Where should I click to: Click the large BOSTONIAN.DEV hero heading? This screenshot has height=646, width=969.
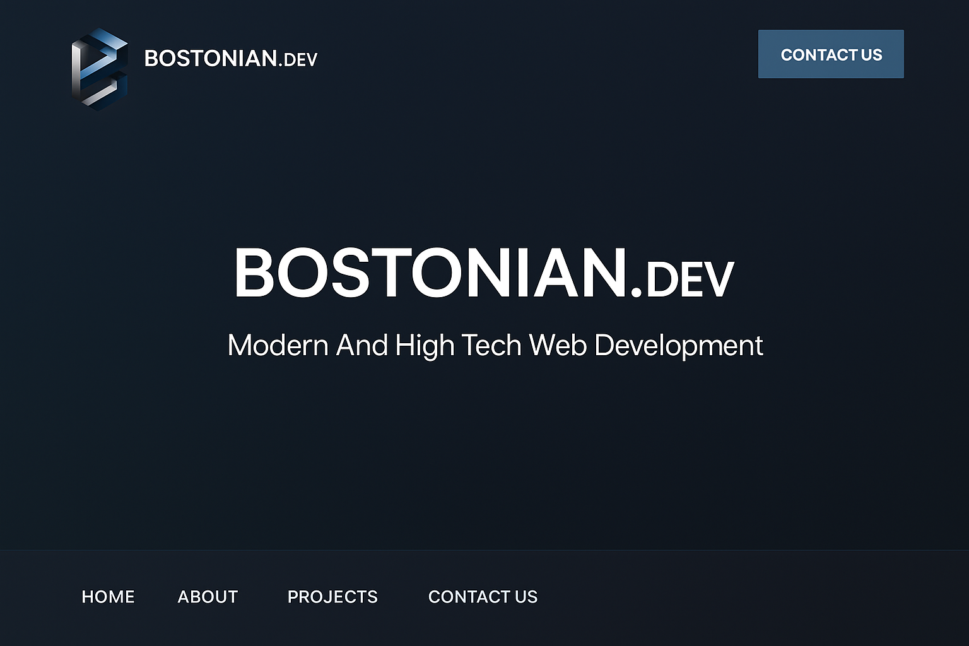(x=484, y=273)
